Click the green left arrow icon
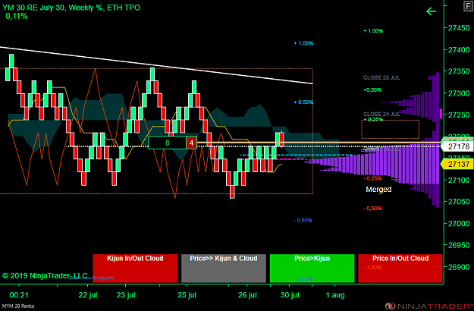This screenshot has width=474, height=311. tap(431, 11)
